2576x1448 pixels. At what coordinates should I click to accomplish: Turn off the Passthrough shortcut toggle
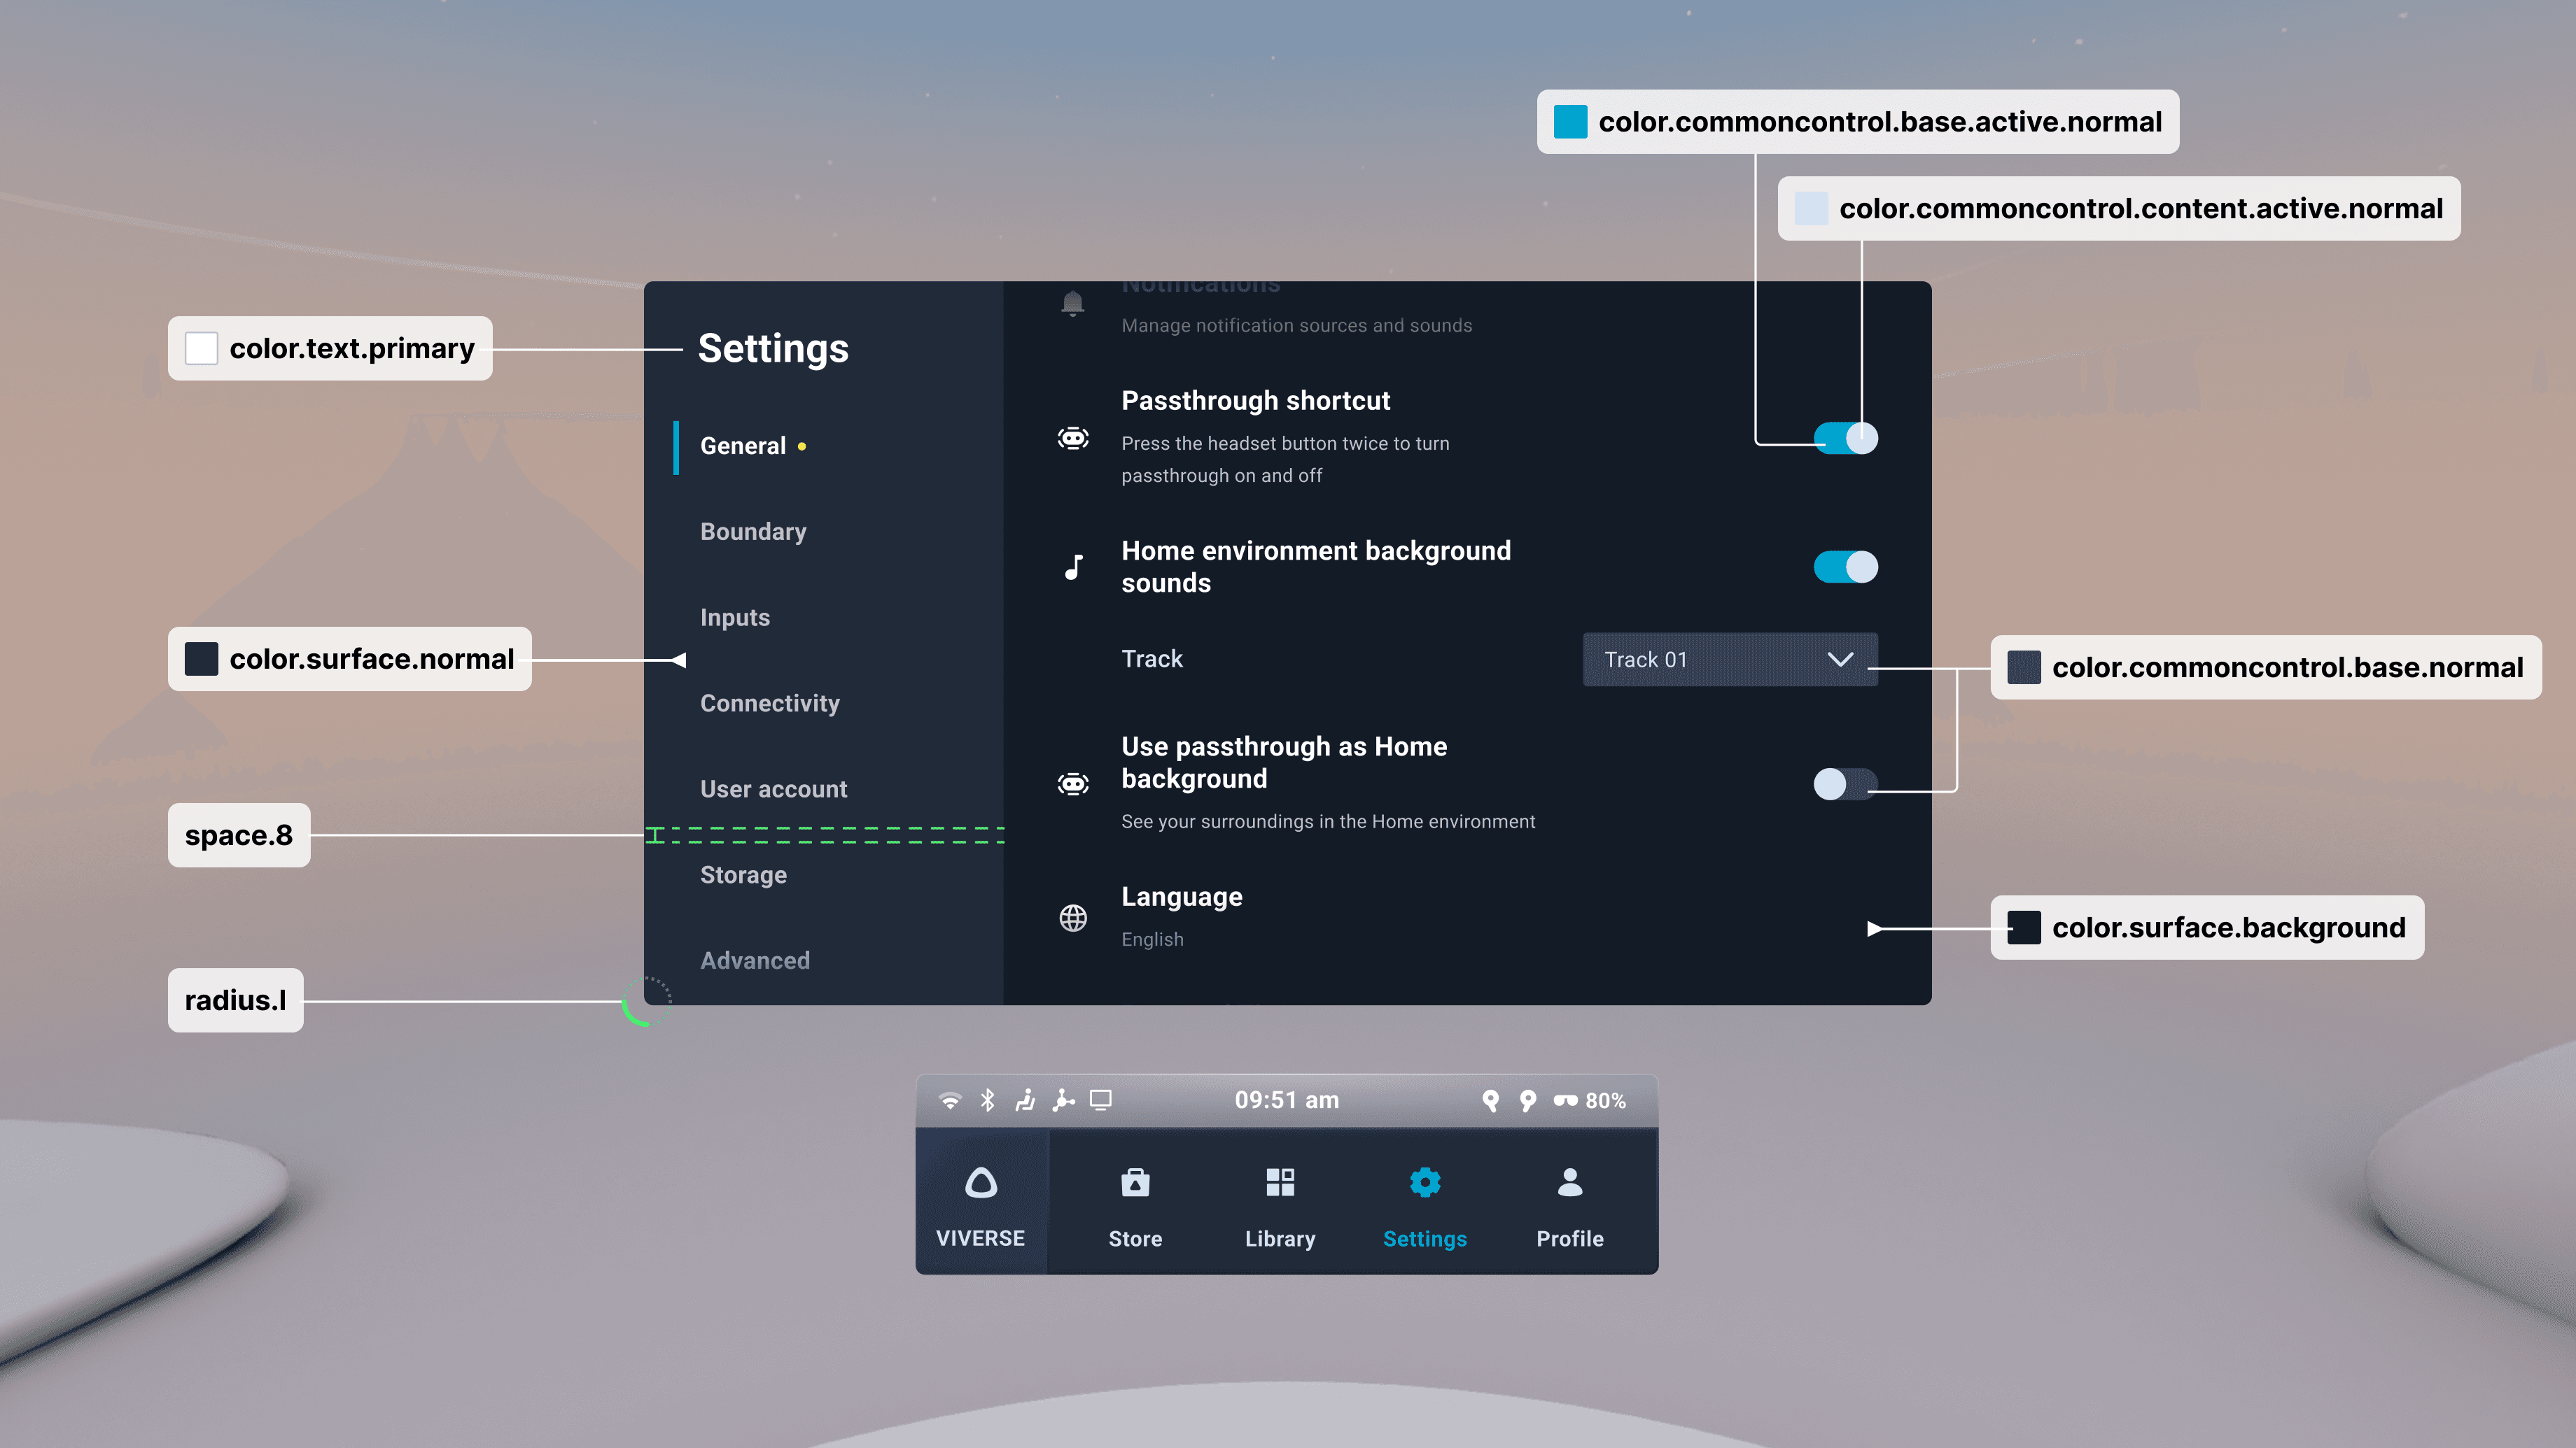1846,438
